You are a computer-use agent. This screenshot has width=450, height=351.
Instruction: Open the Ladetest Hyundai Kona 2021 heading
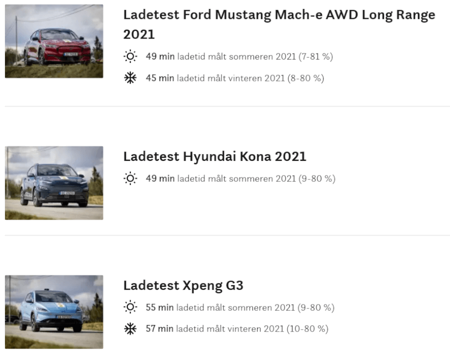(214, 156)
